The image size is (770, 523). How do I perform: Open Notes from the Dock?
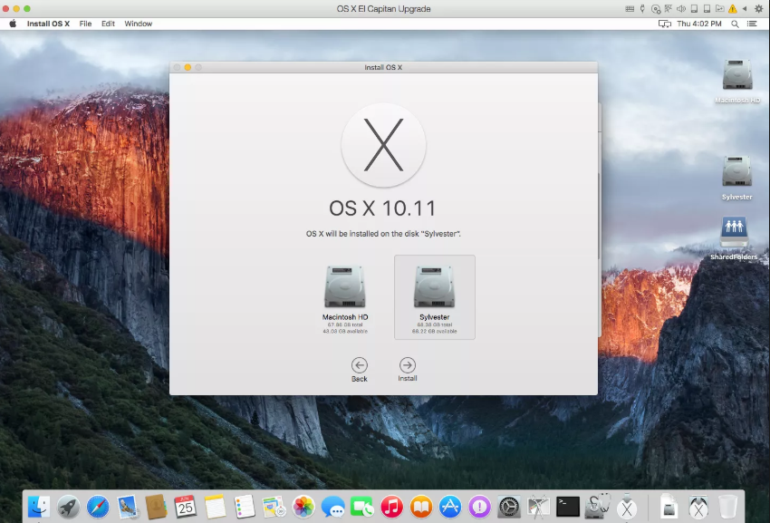coord(215,507)
